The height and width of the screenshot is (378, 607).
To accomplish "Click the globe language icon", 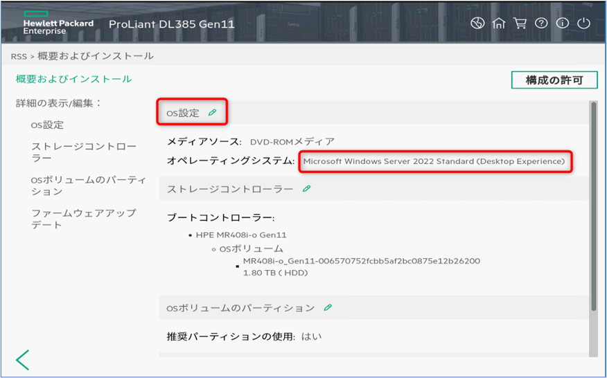I will [477, 24].
